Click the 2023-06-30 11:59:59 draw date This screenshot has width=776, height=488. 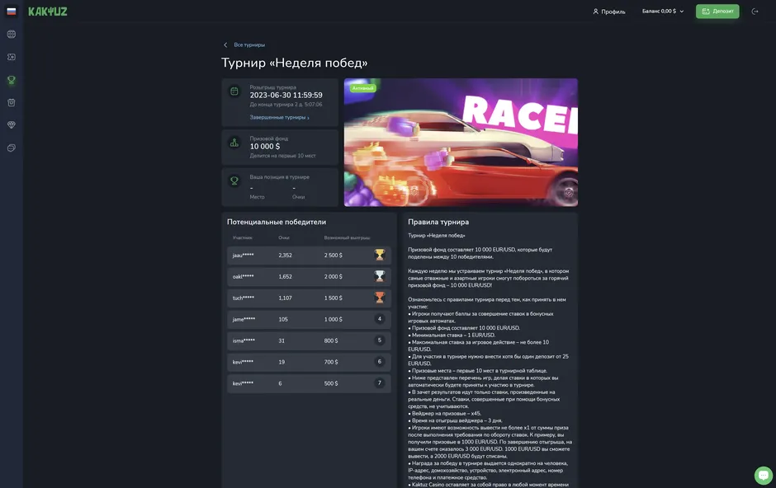click(x=286, y=96)
